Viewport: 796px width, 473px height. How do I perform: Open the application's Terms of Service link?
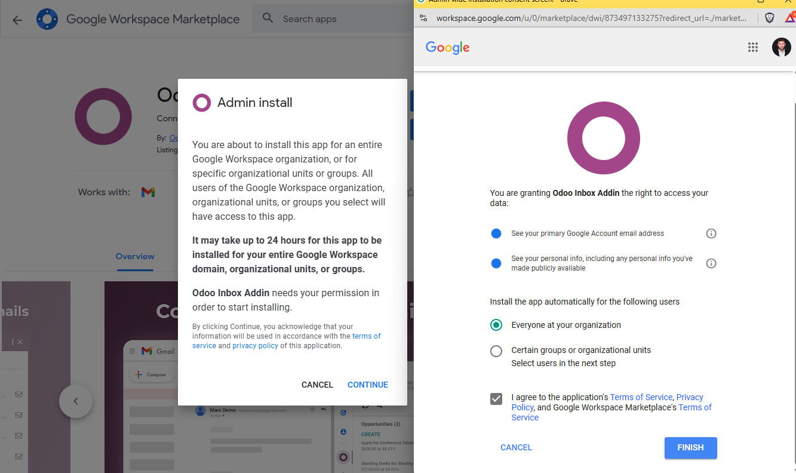(x=641, y=397)
